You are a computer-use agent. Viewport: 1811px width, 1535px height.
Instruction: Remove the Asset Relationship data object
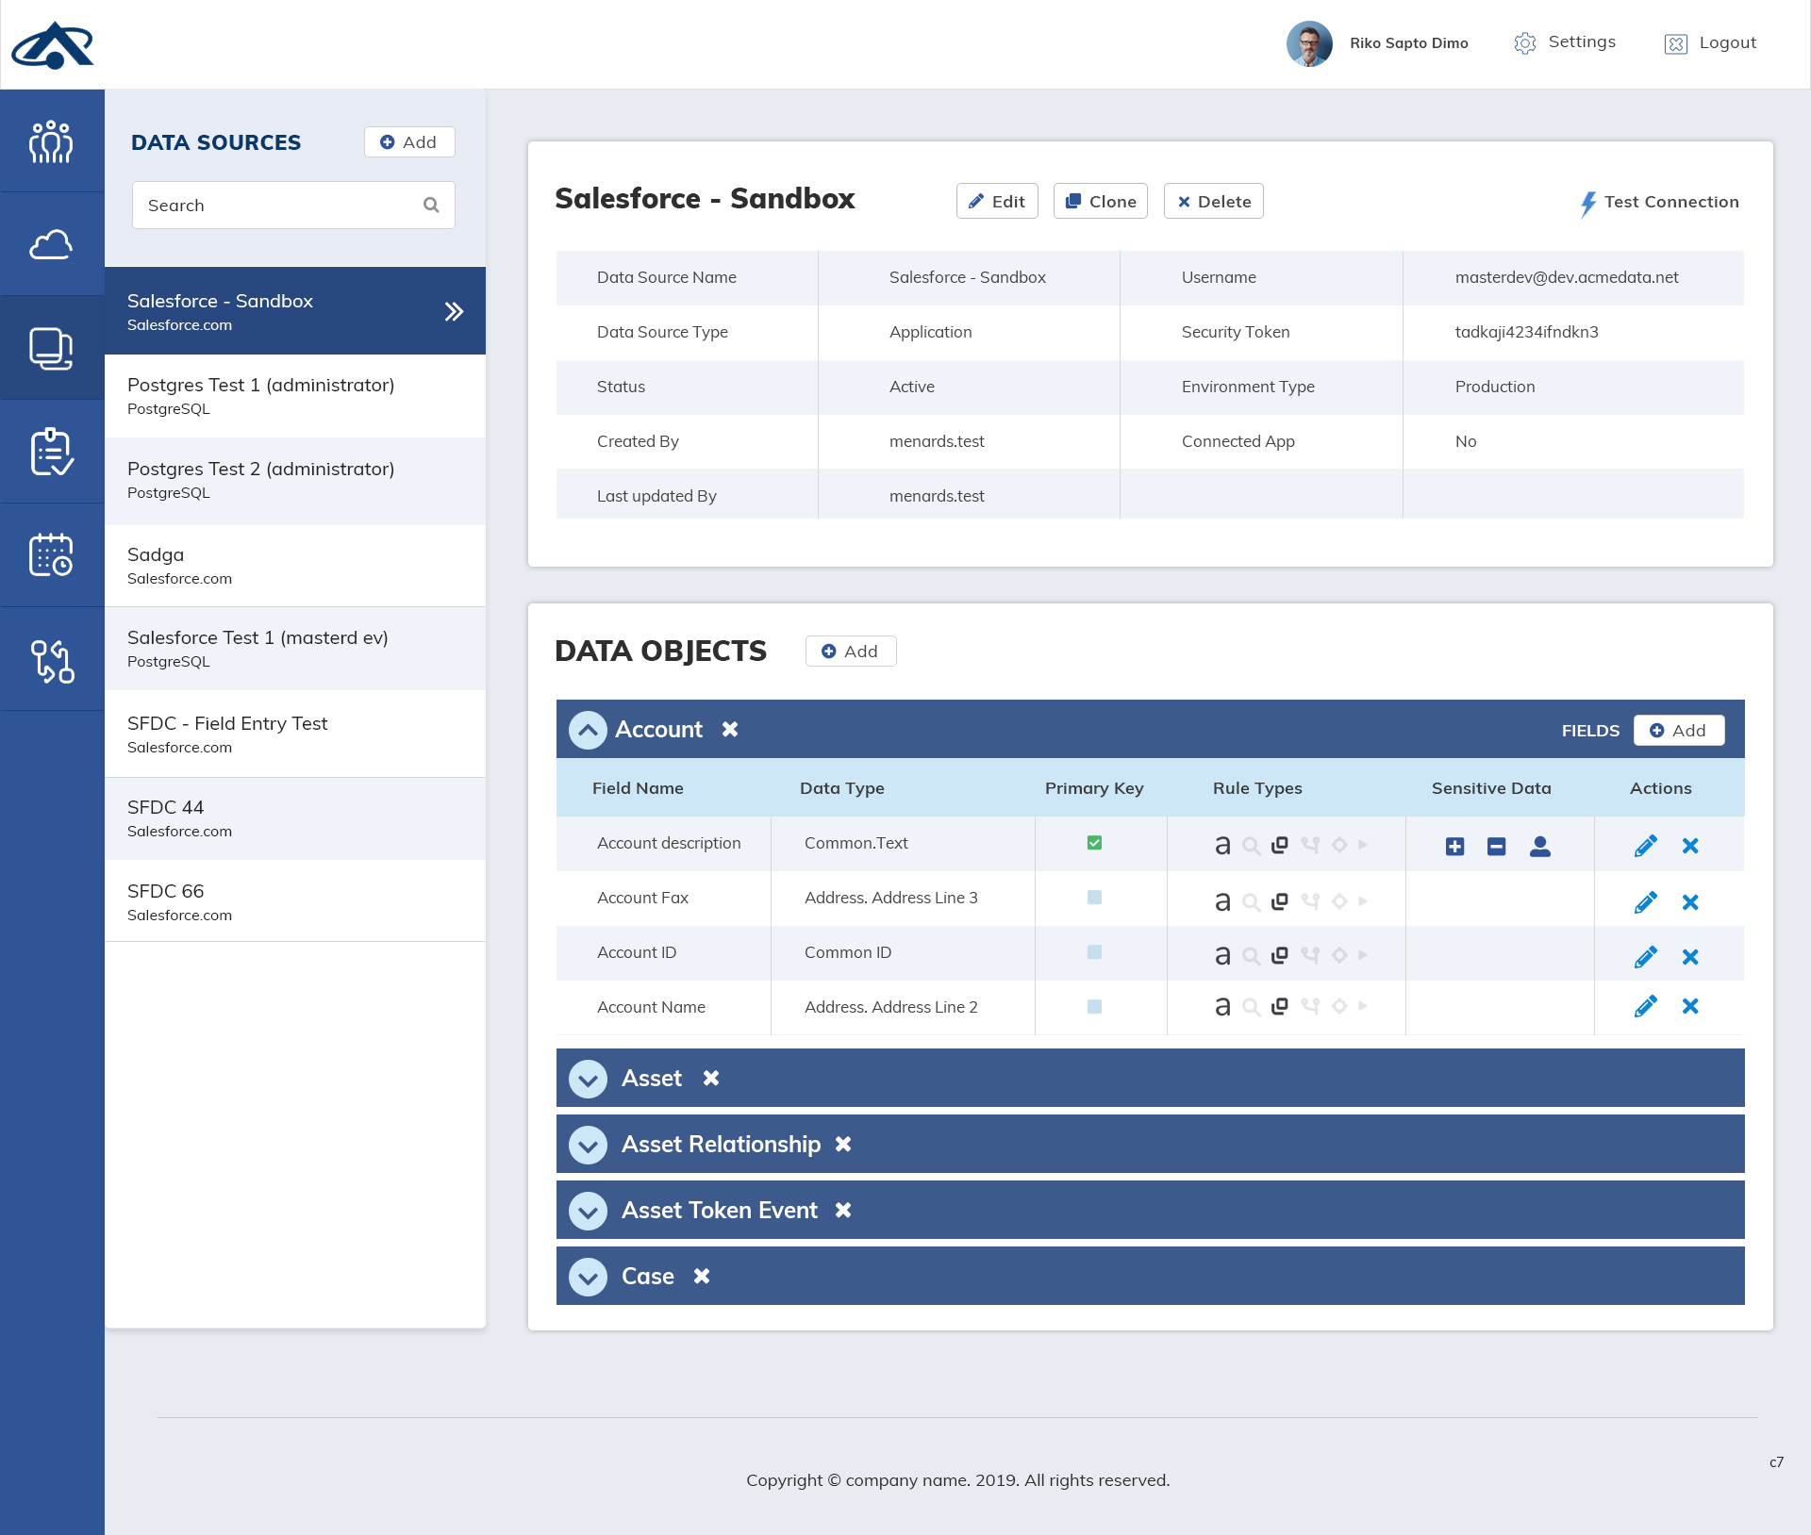click(843, 1144)
